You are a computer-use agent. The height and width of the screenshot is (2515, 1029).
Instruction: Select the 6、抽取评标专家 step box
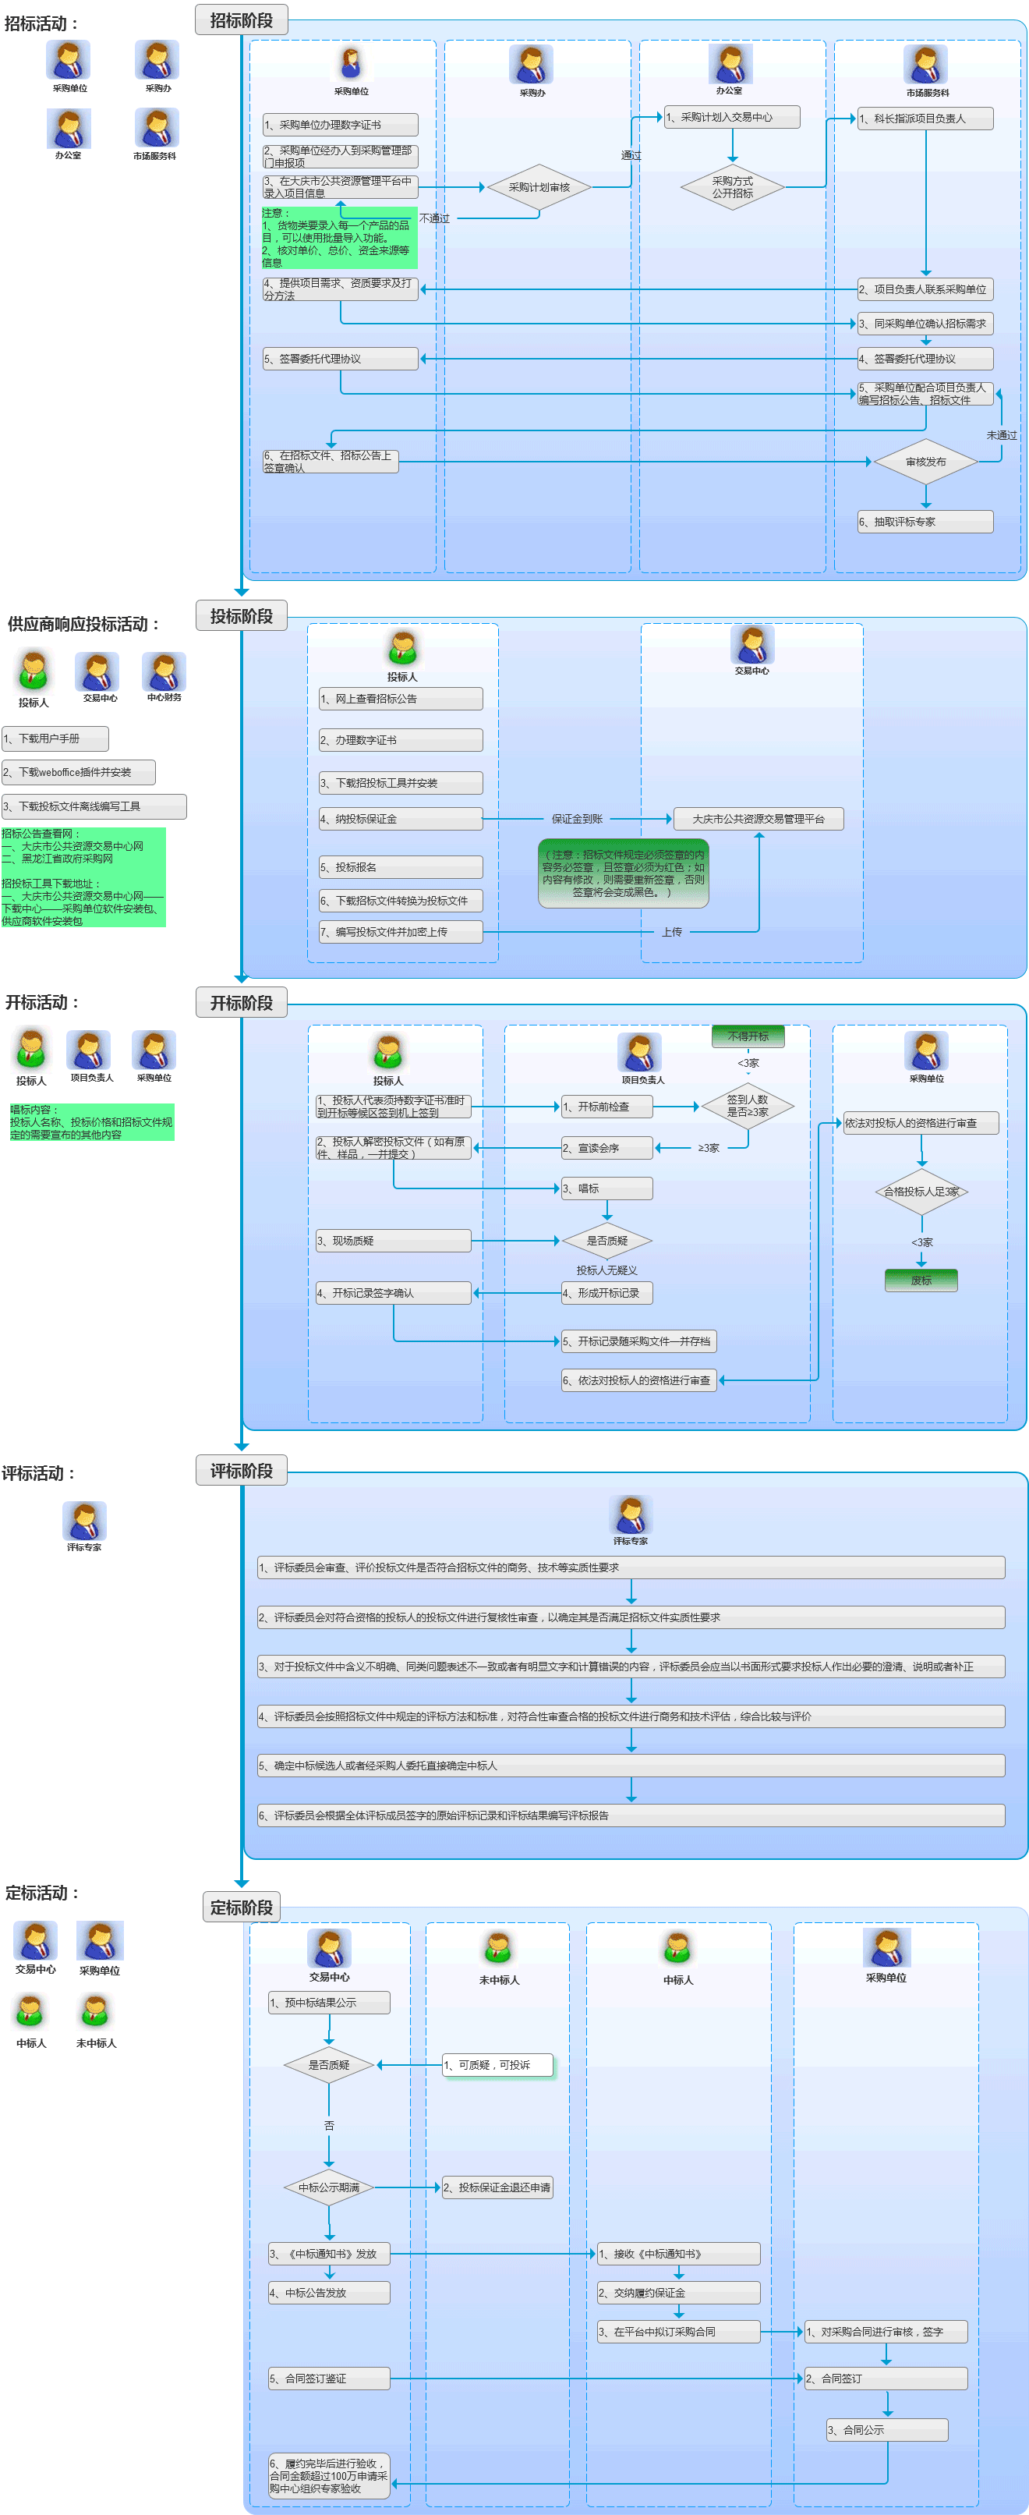[x=925, y=522]
